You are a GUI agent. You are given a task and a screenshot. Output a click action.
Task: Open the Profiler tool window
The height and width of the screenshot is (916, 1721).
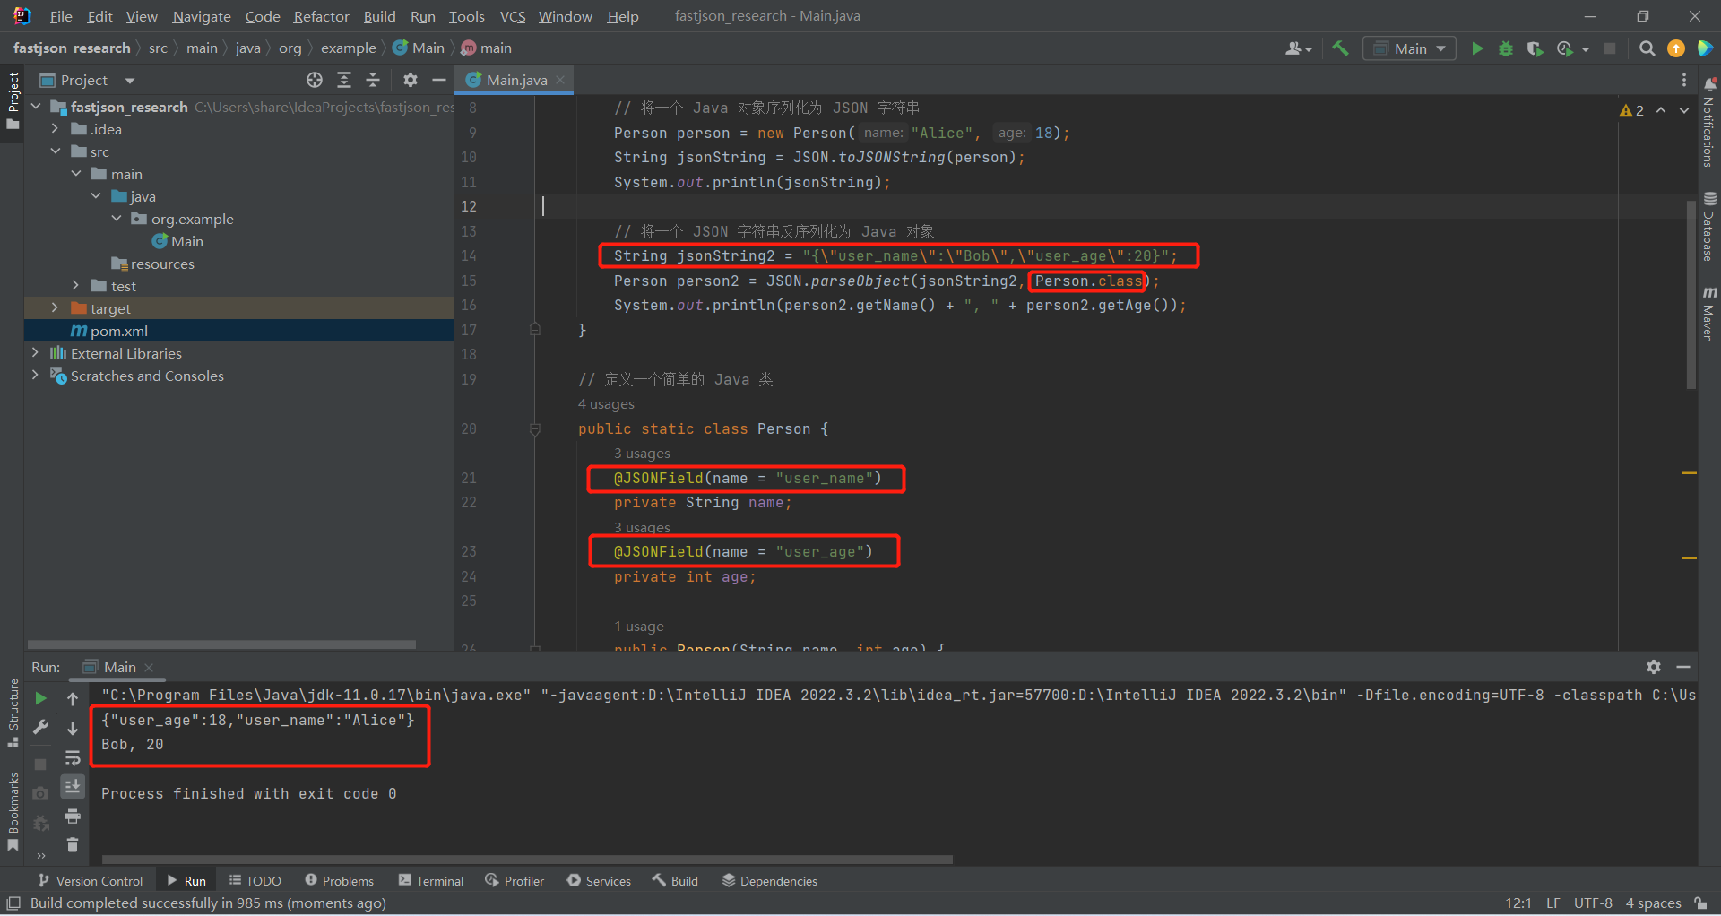coord(515,881)
